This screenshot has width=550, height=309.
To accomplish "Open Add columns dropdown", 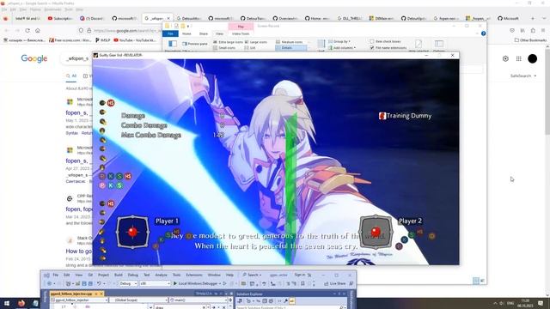I will (x=342, y=48).
